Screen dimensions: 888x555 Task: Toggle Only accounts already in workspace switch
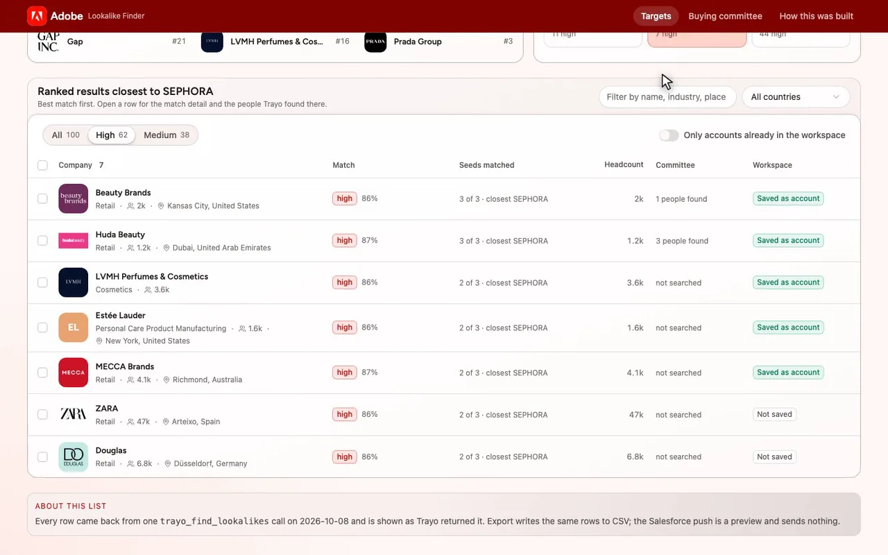click(x=669, y=135)
